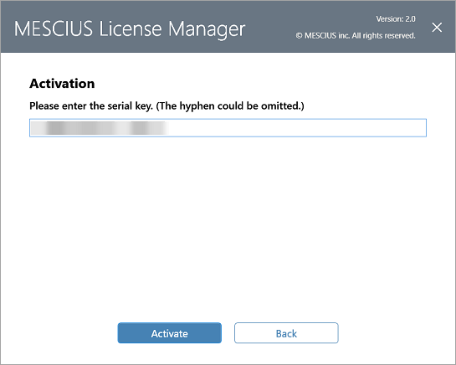This screenshot has width=456, height=365.
Task: Click the 'Version: 2.0' text
Action: click(x=396, y=19)
